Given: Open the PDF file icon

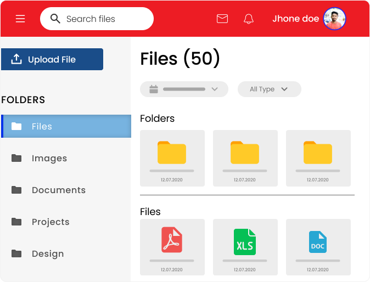Looking at the screenshot, I should pos(172,240).
